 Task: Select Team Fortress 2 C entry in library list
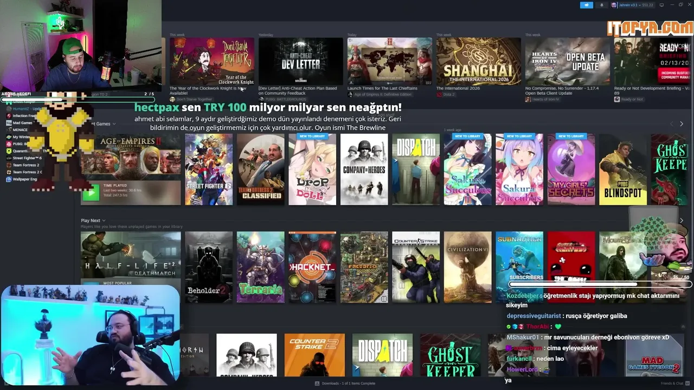27,172
